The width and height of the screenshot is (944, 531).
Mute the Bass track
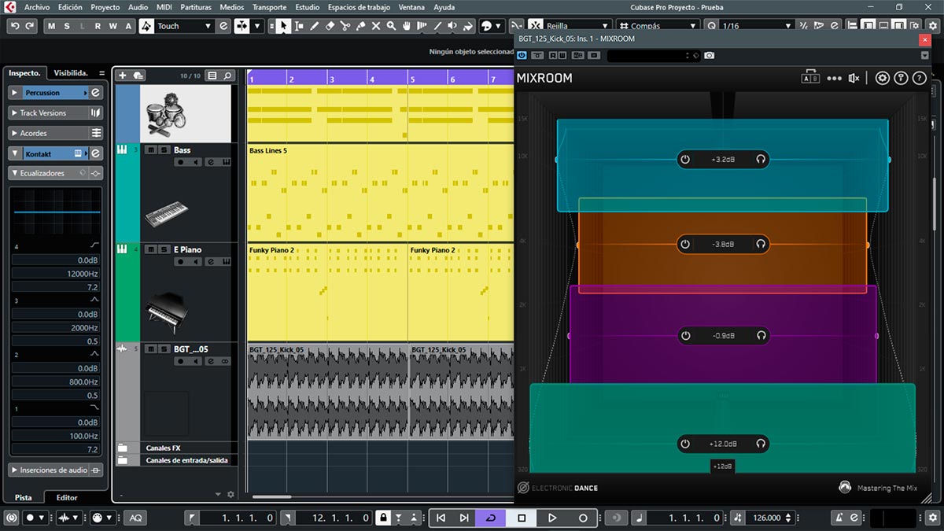pyautogui.click(x=152, y=149)
